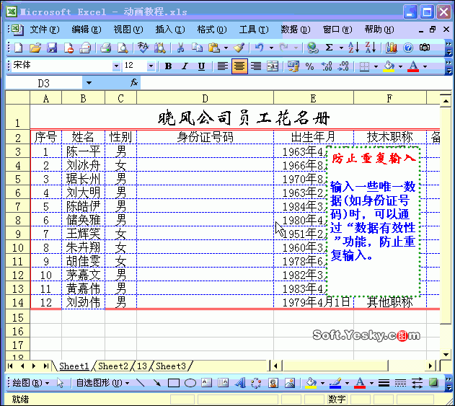Open the 数据 (Data) menu

click(x=294, y=30)
